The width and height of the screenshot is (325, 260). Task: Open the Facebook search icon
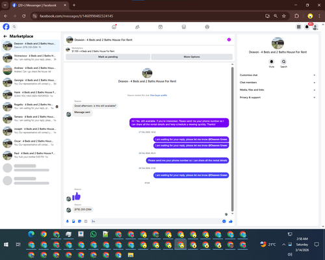click(x=14, y=27)
